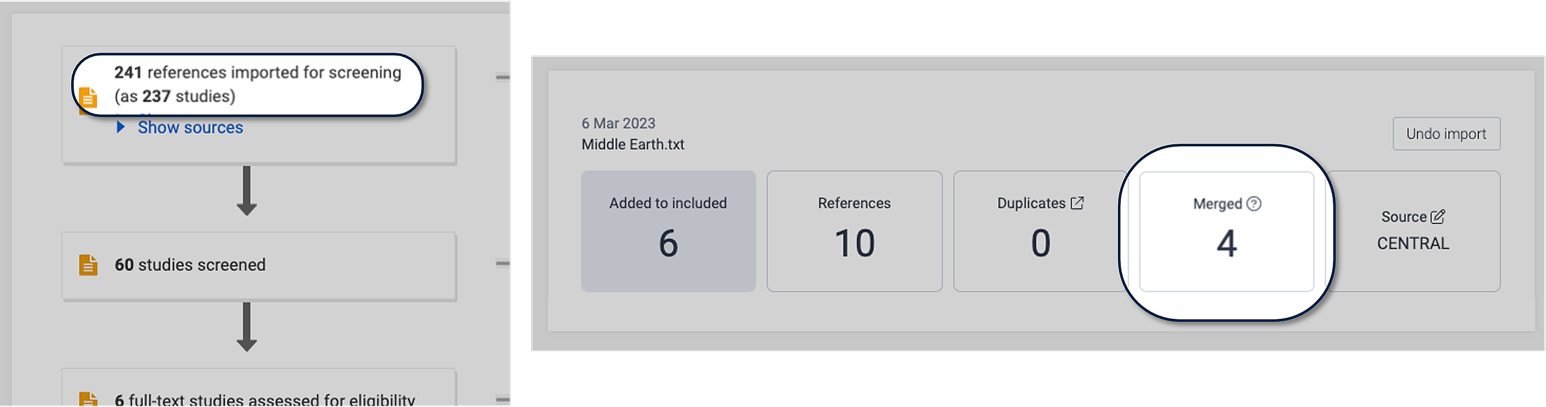
Task: Click the help question mark beside Merged
Action: point(1254,203)
